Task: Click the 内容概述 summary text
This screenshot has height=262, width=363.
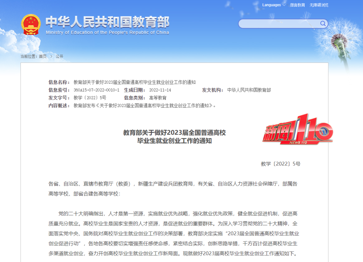Action: click(x=145, y=106)
